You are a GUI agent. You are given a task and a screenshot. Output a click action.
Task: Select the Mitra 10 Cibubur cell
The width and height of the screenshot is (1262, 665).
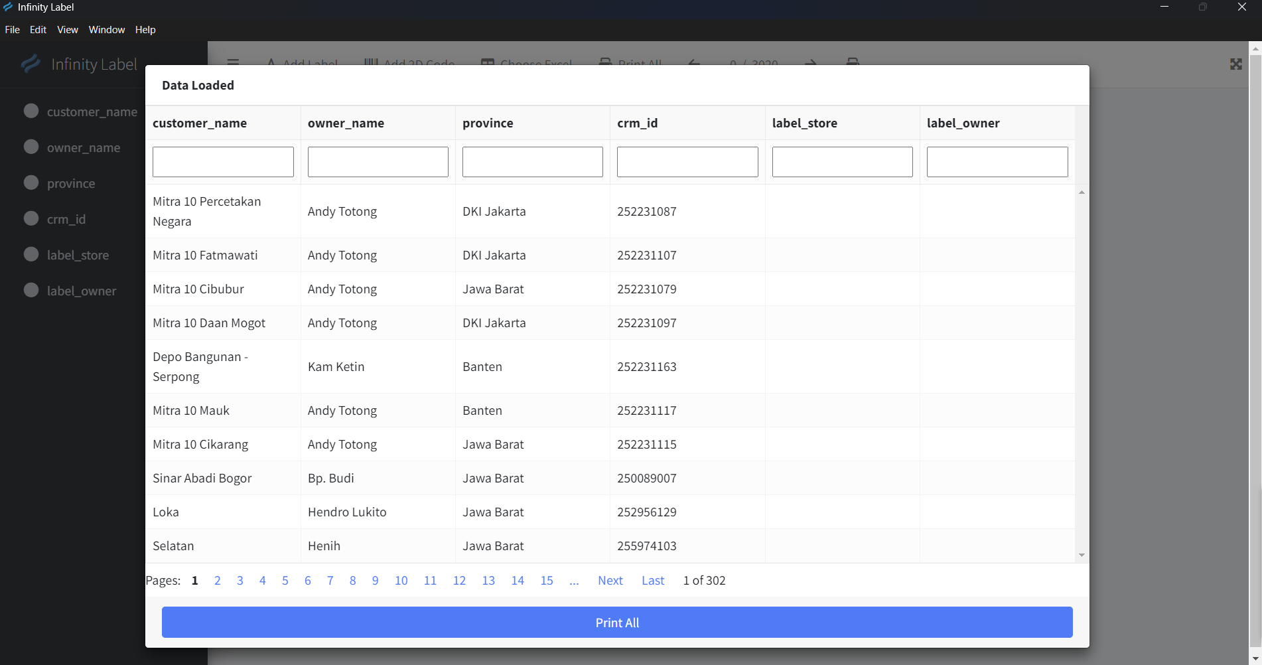tap(223, 289)
